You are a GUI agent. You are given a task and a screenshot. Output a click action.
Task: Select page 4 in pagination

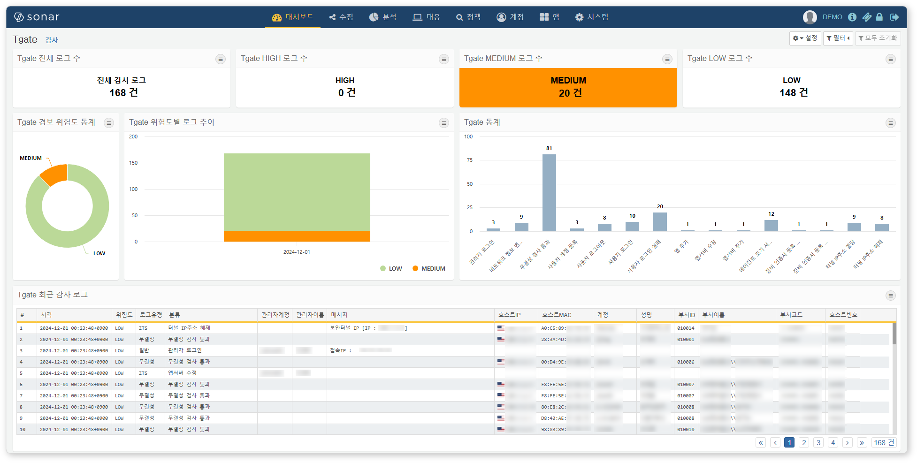pyautogui.click(x=833, y=443)
